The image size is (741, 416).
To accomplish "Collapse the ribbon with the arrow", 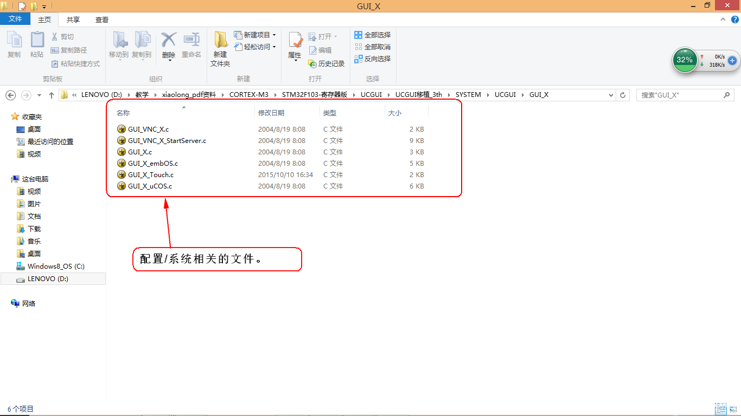I will [x=723, y=19].
